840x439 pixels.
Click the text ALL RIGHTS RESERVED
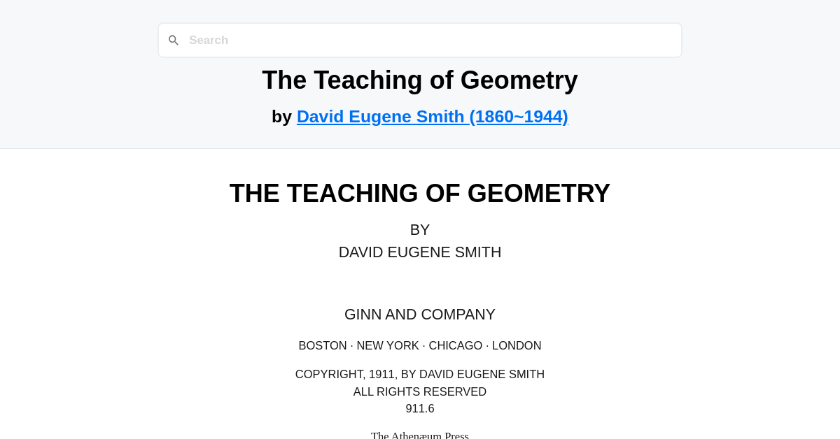[x=420, y=391]
